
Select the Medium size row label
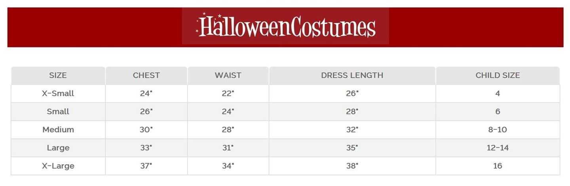58,129
